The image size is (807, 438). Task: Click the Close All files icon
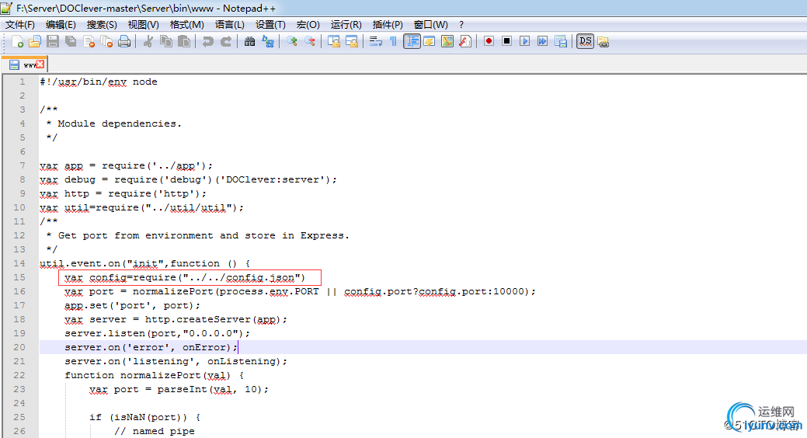[x=106, y=42]
